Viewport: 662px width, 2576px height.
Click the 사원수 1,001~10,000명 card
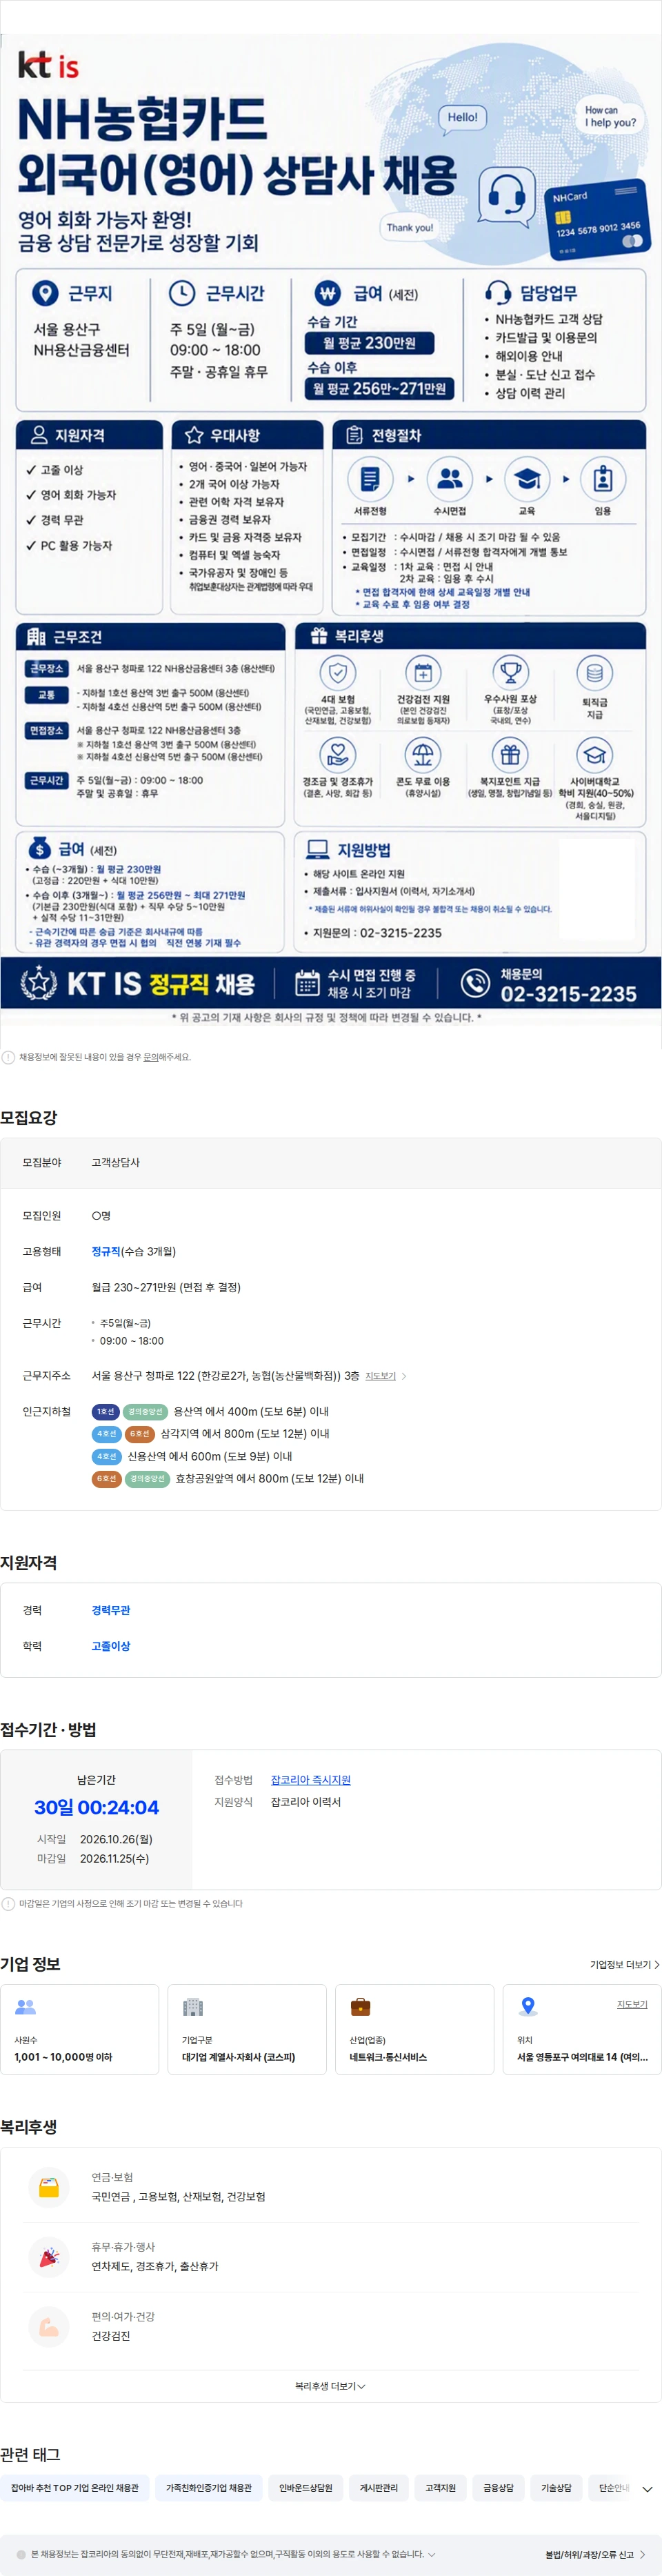[80, 2029]
